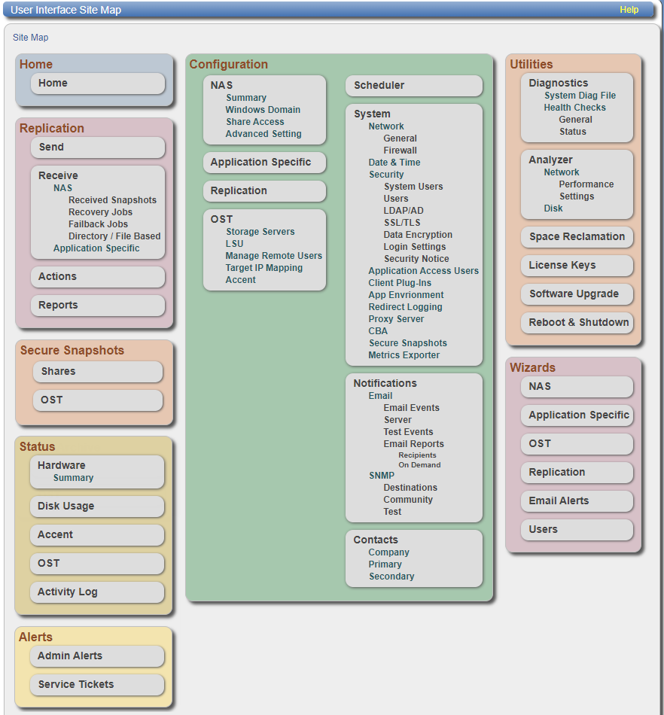Open Shares under Secure Snapshots
Image resolution: width=664 pixels, height=715 pixels.
coord(97,372)
